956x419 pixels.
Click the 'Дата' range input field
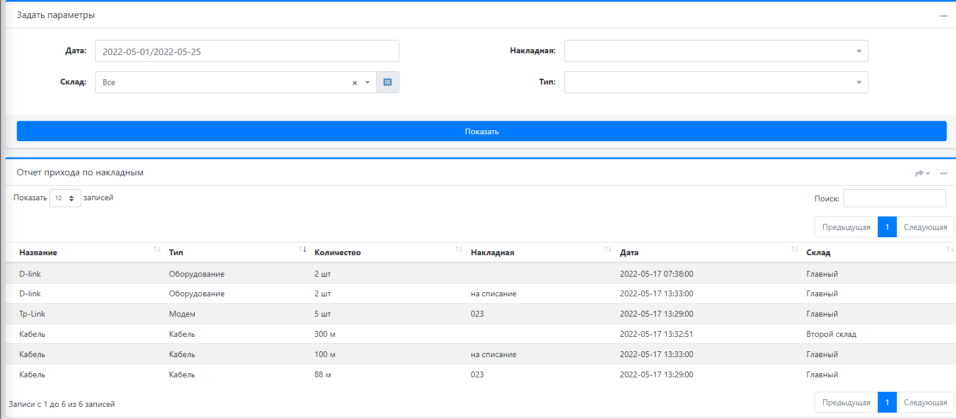[x=247, y=51]
